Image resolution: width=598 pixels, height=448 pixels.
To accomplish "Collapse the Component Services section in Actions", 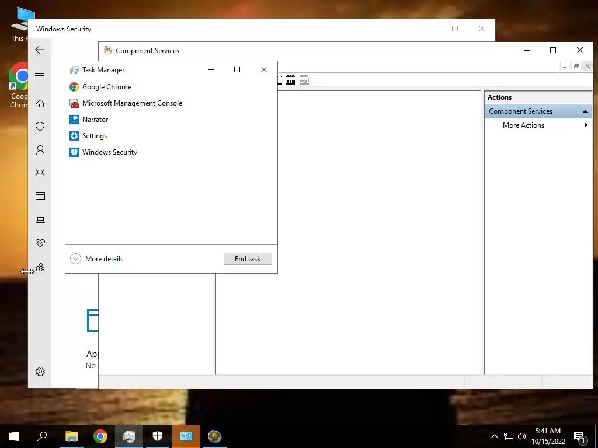I will click(x=585, y=111).
